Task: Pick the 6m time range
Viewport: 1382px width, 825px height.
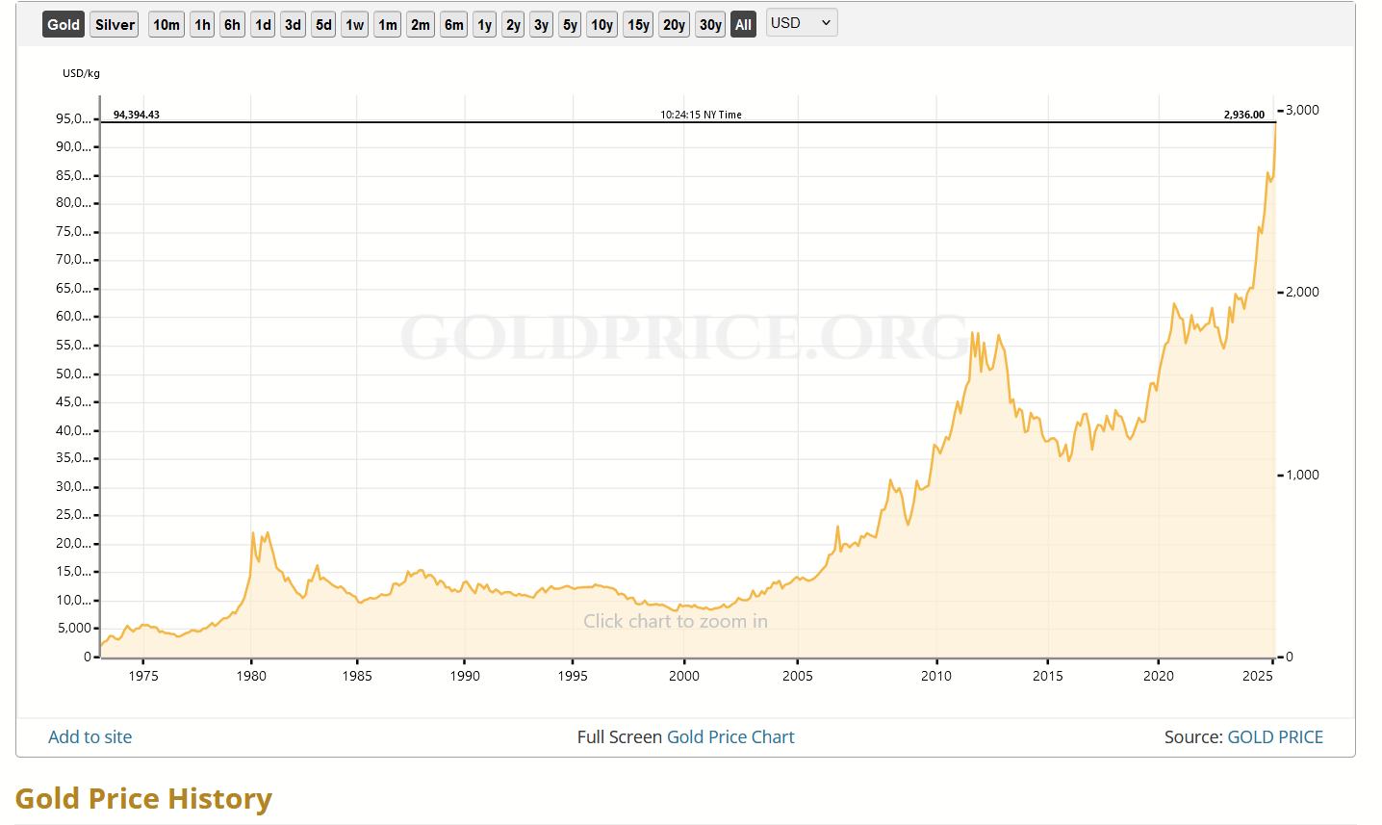Action: pos(454,25)
